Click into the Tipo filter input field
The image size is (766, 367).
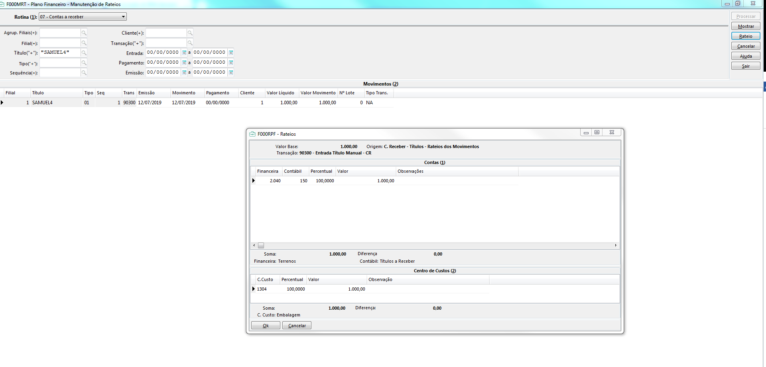pos(60,63)
